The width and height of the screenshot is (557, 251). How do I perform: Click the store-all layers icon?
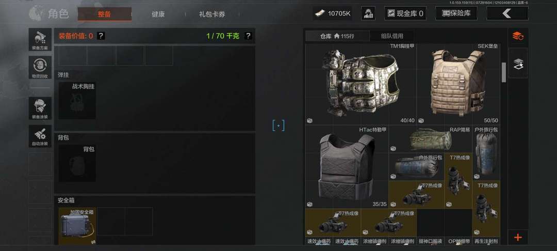tap(518, 64)
